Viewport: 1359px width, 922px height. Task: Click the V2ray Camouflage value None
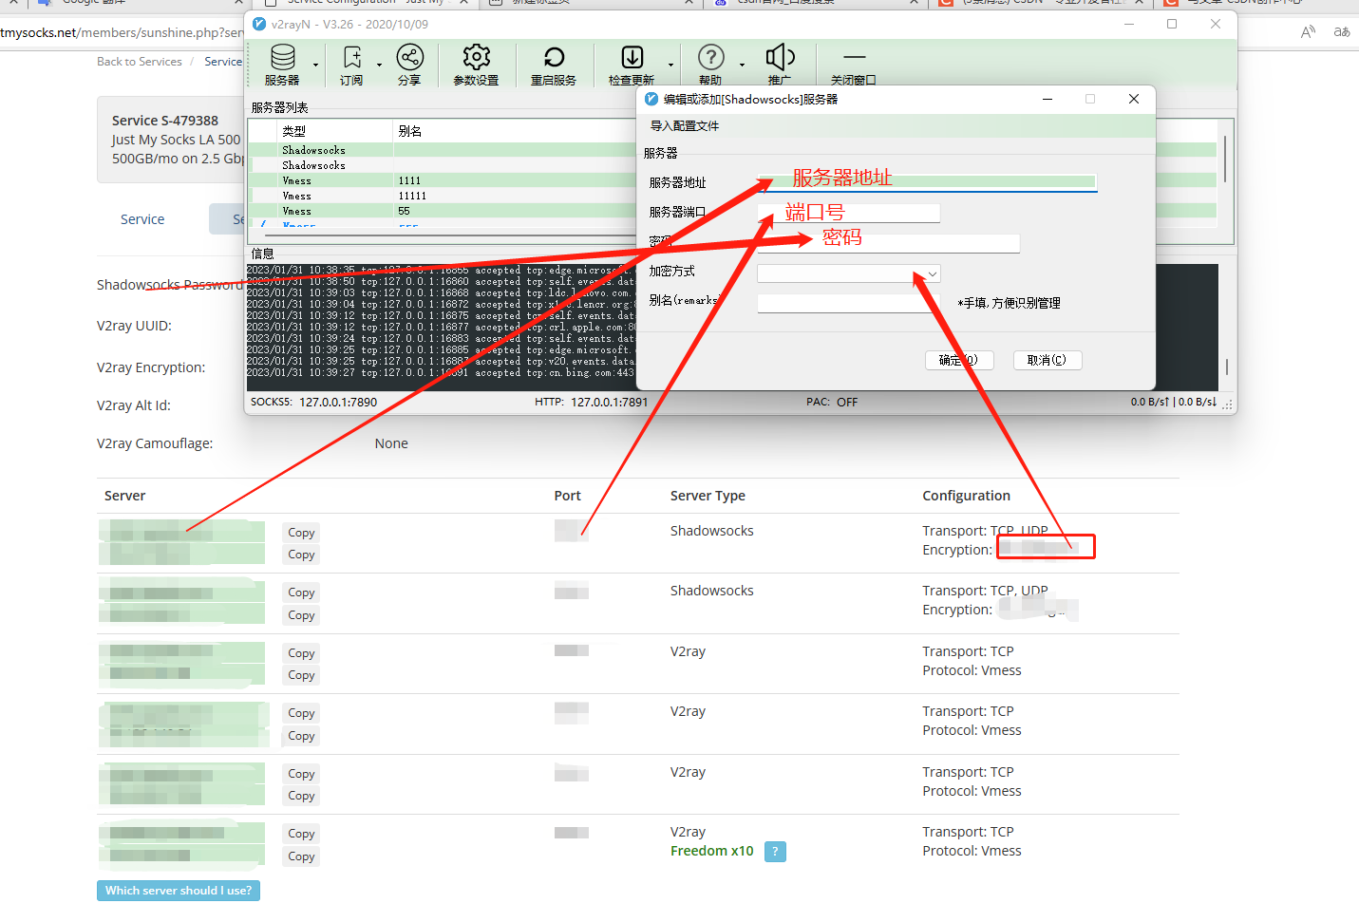click(x=391, y=443)
